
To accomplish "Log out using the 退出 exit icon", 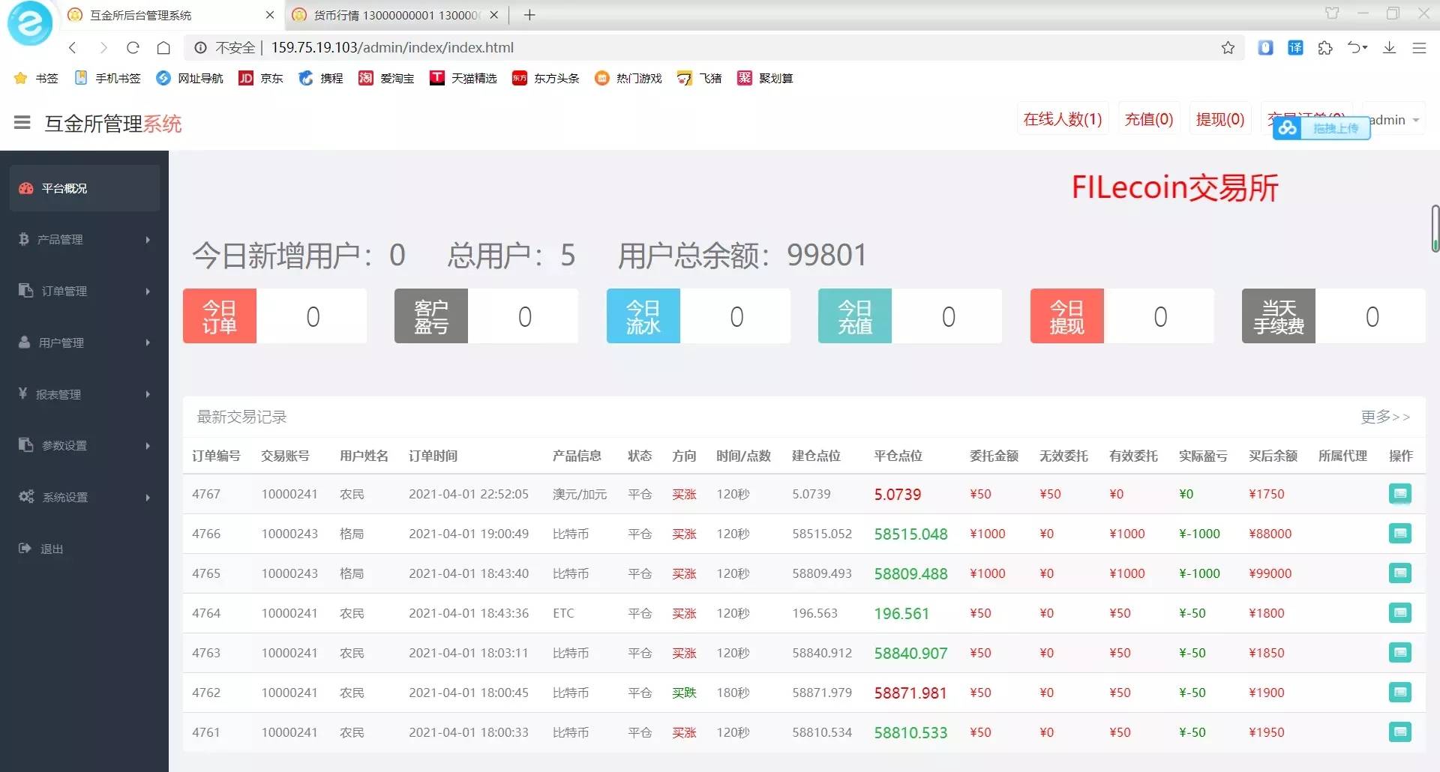I will [x=25, y=548].
